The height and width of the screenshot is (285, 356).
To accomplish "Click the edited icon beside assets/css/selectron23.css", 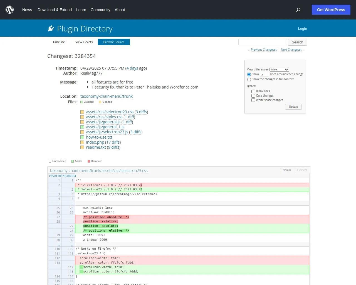I will click(82, 112).
